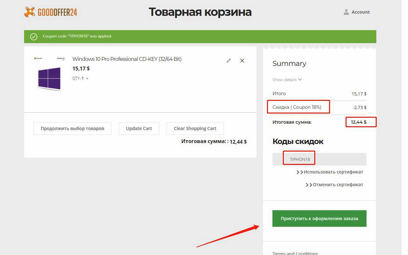This screenshot has height=255, width=408.
Task: Click the Итоговая сумма label in Summary
Action: click(292, 122)
